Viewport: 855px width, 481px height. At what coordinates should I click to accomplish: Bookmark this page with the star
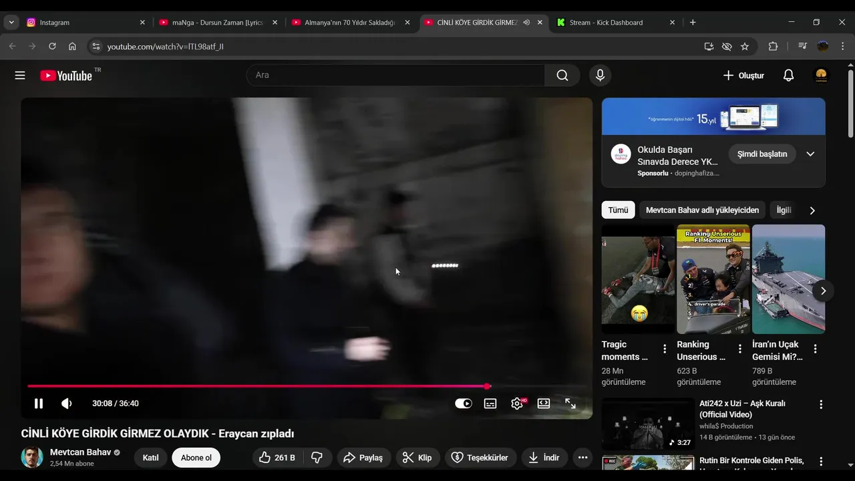click(745, 46)
